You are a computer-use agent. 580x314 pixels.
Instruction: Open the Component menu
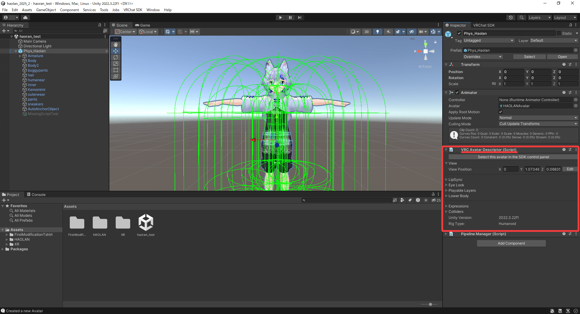pos(69,10)
